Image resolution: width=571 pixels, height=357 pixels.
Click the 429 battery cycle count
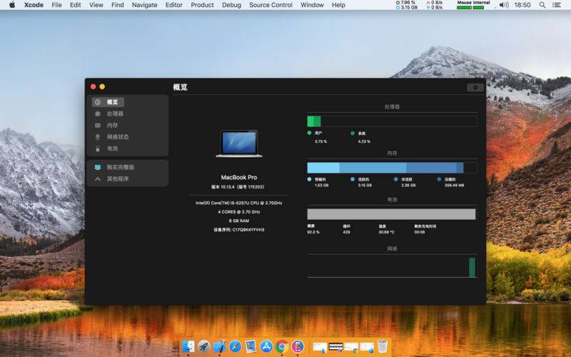pos(346,232)
